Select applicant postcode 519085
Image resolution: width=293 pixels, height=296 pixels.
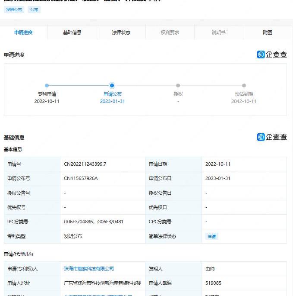tap(213, 283)
